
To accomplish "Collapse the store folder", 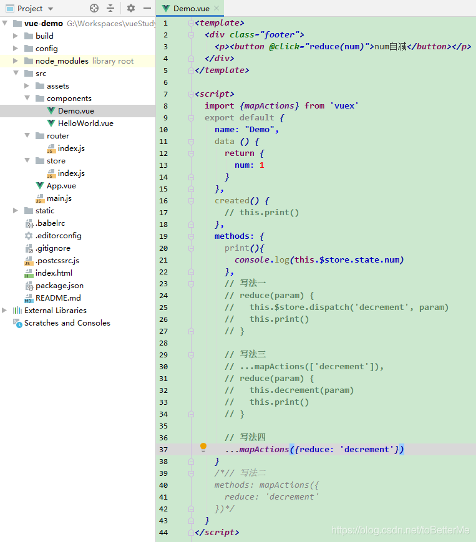I will click(27, 160).
